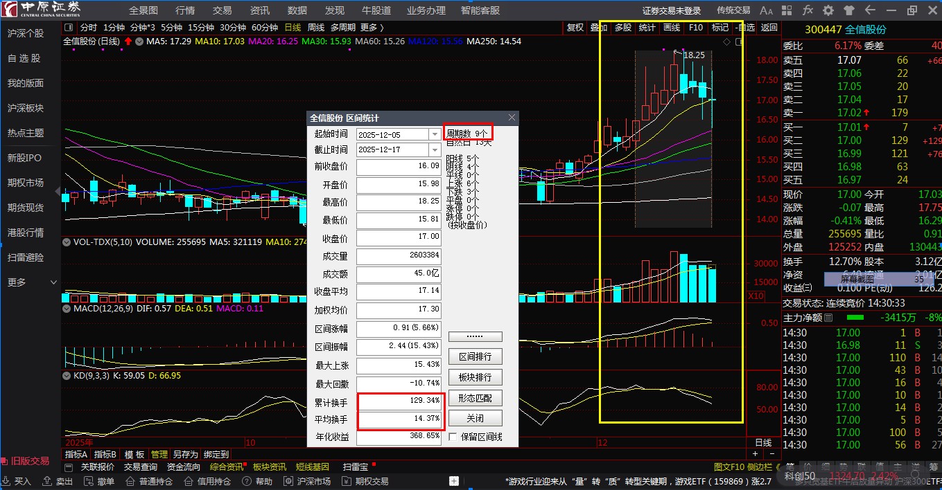Open the 全景图 menu
The height and width of the screenshot is (490, 942).
[143, 10]
